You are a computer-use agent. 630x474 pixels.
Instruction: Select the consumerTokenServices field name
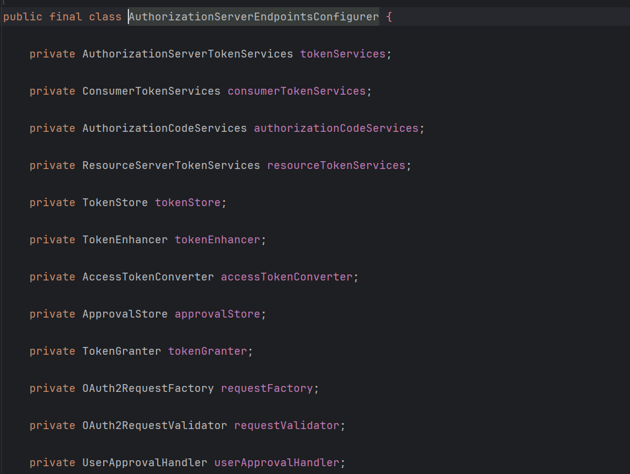(296, 91)
